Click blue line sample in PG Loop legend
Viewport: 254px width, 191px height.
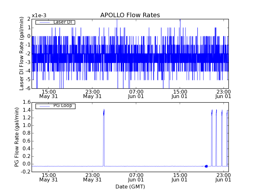tap(44, 106)
